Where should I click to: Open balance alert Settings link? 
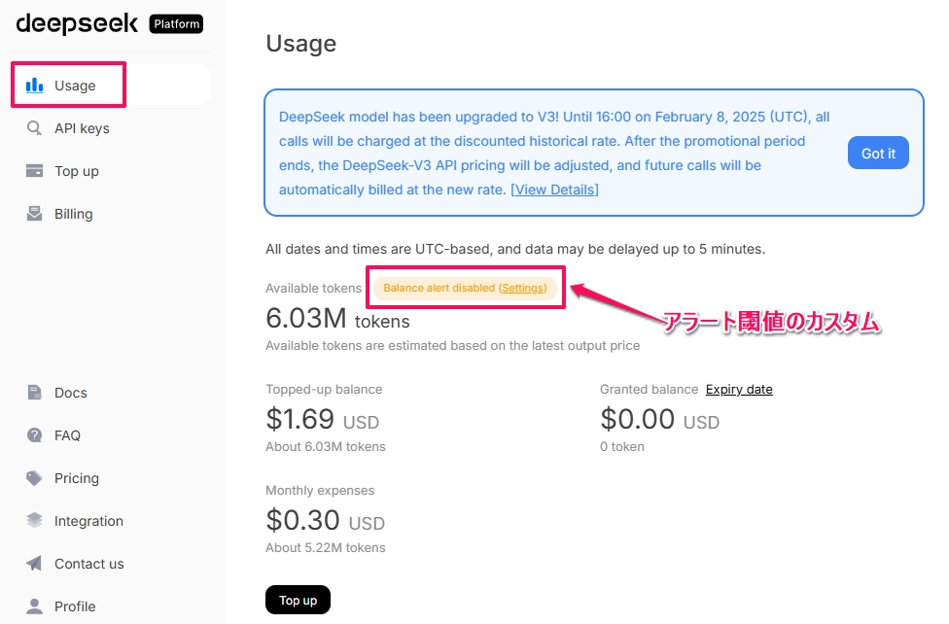(523, 288)
